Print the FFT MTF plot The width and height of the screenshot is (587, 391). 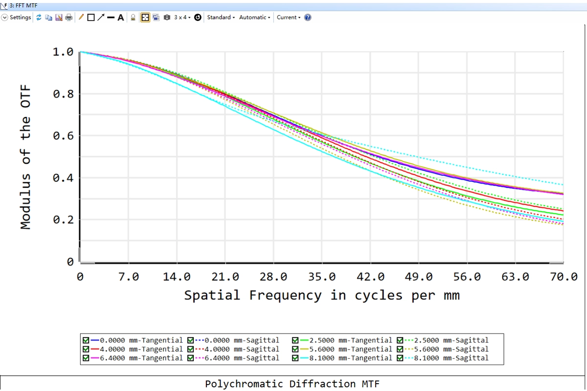[x=68, y=17]
